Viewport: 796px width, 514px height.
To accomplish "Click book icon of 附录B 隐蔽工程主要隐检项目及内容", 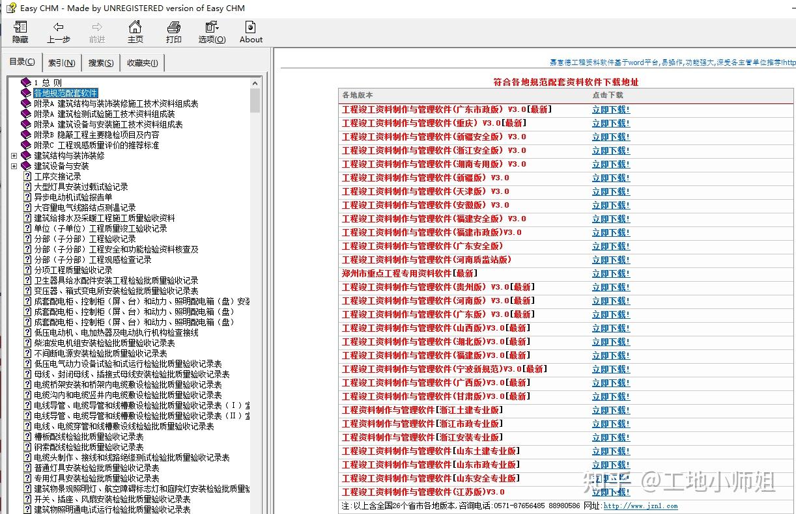I will [x=26, y=135].
